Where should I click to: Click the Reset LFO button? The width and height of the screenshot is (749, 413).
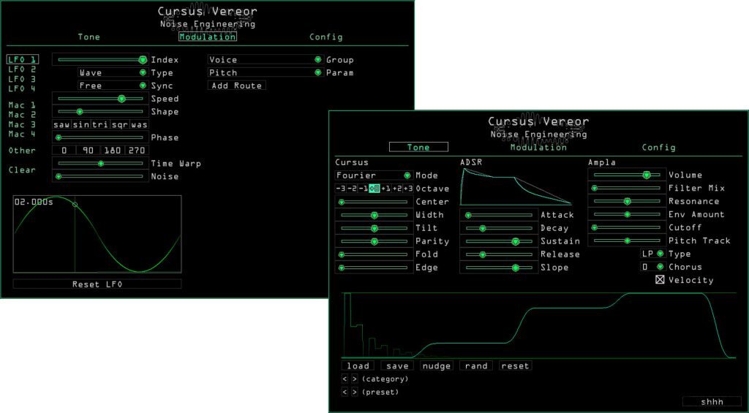click(97, 284)
